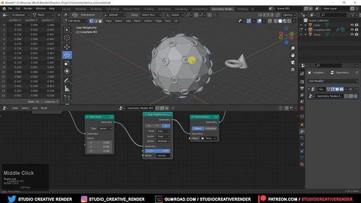This screenshot has width=361, height=203.
Task: Disable Cone in renders via camera icon
Action: 356,25
